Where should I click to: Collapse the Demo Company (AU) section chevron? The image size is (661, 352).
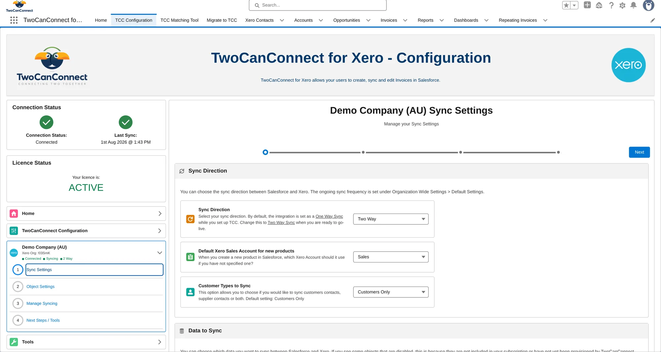[160, 253]
